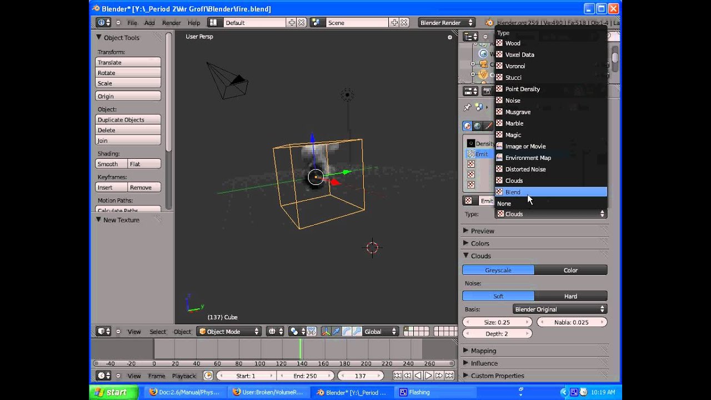711x400 pixels.
Task: Play animation forward
Action: [x=429, y=376]
